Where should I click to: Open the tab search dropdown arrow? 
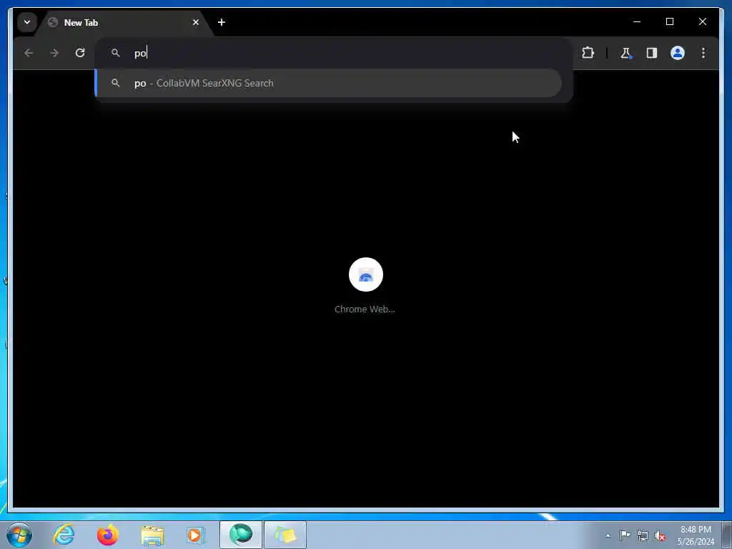27,22
